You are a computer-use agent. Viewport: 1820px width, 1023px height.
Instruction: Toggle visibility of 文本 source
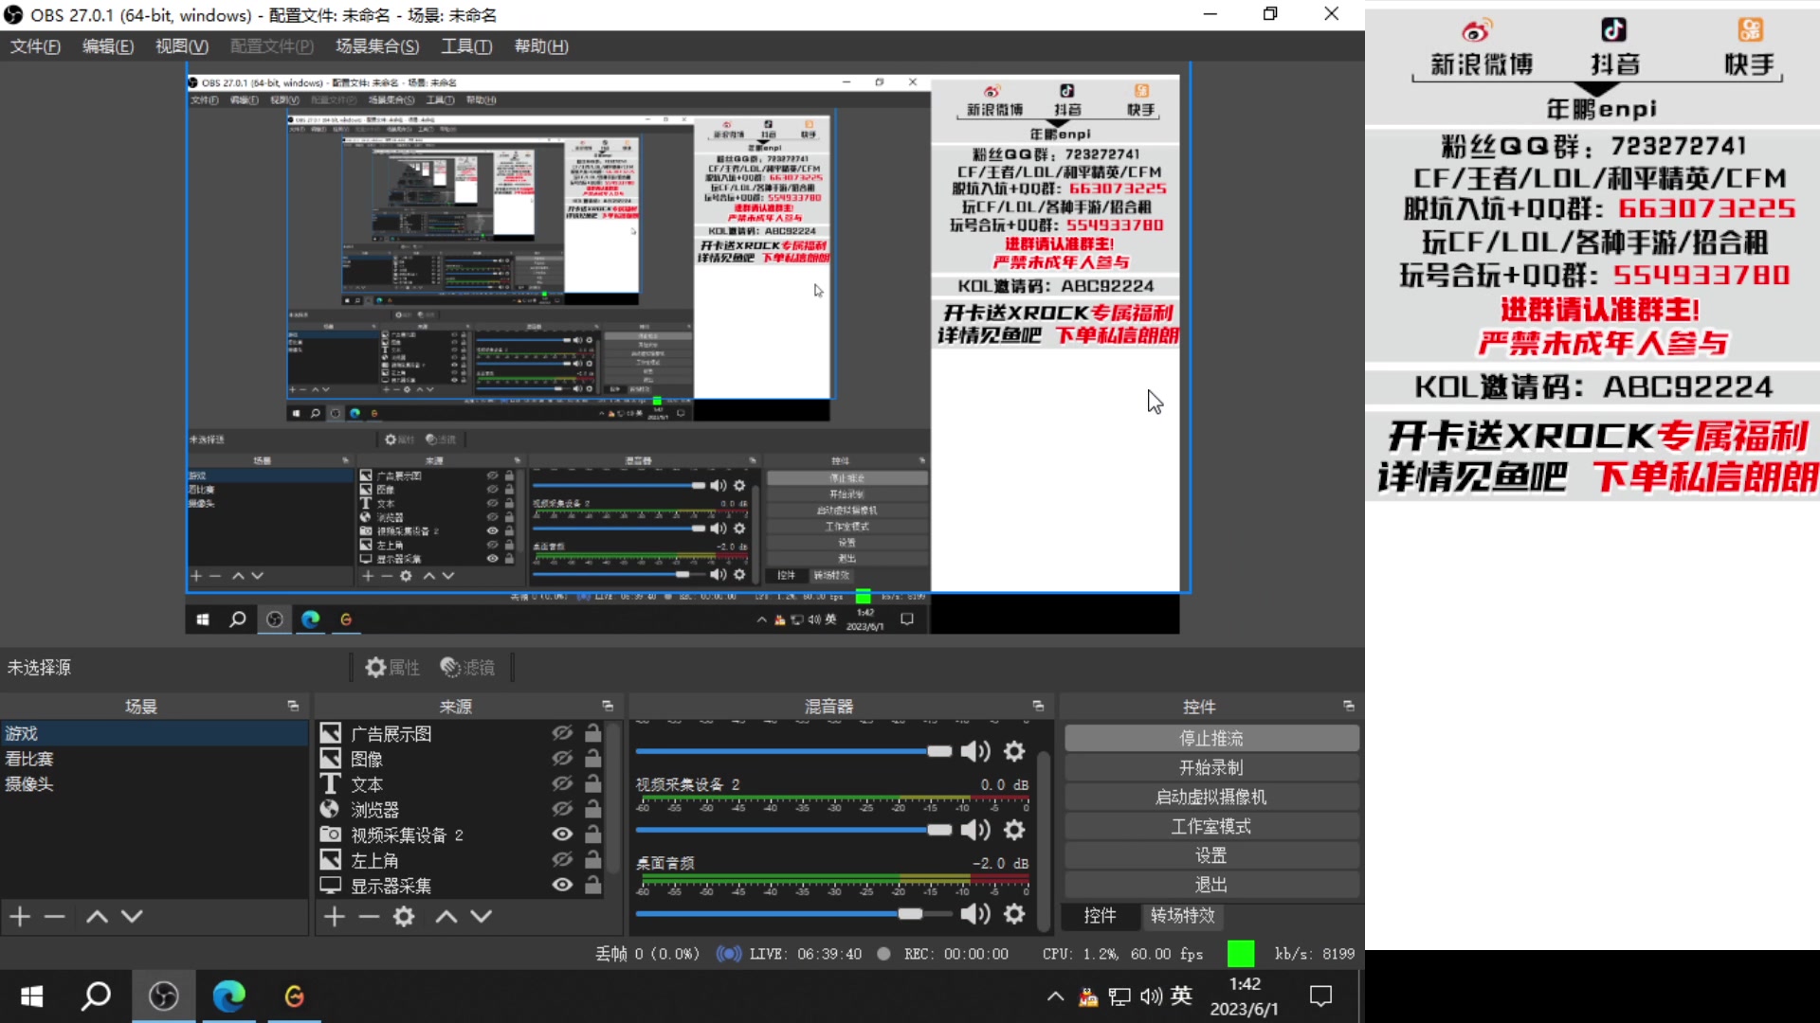click(x=562, y=784)
